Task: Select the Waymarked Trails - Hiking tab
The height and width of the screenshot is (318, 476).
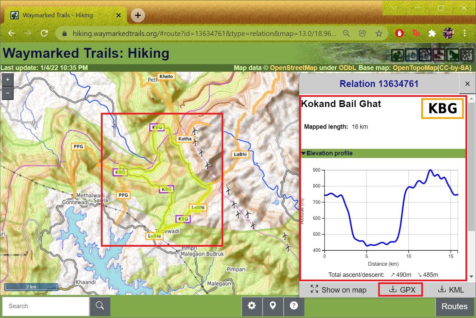Action: click(66, 15)
